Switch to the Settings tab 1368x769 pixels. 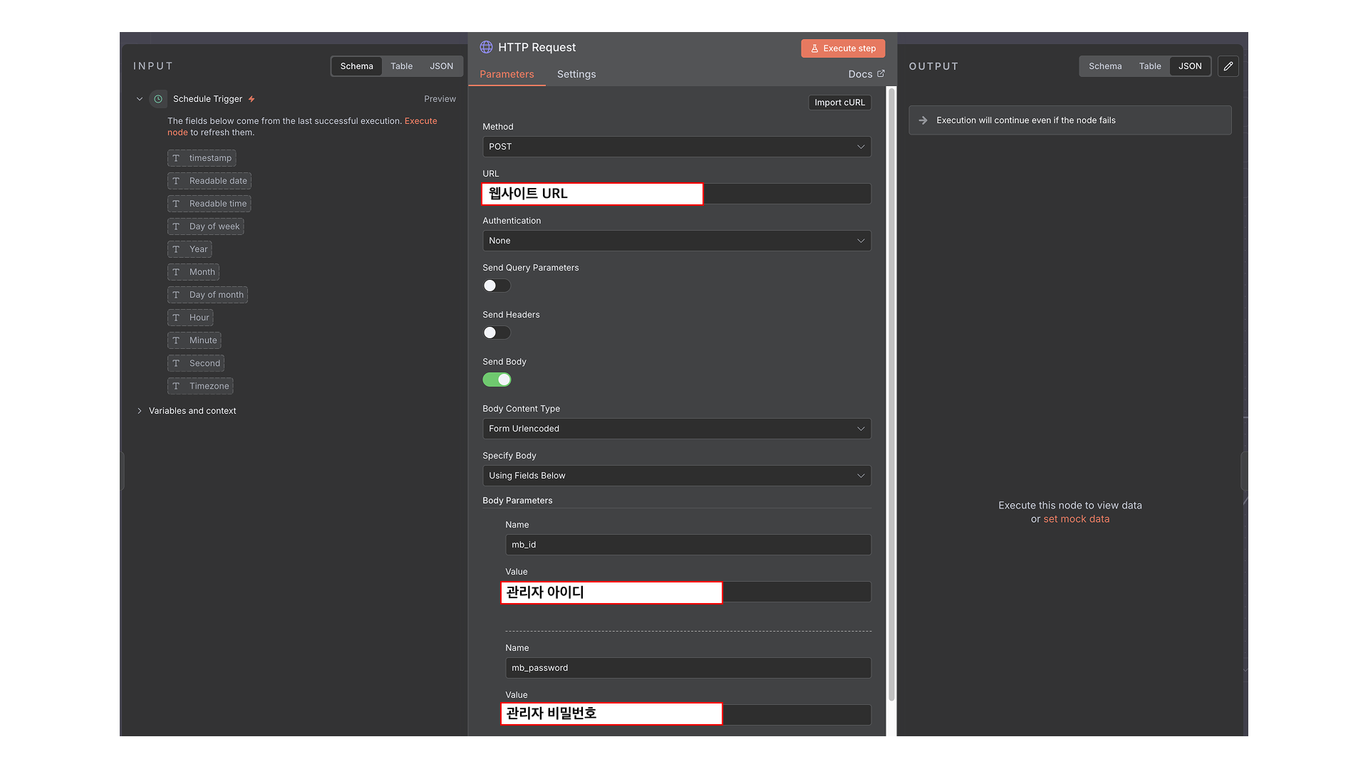(576, 74)
